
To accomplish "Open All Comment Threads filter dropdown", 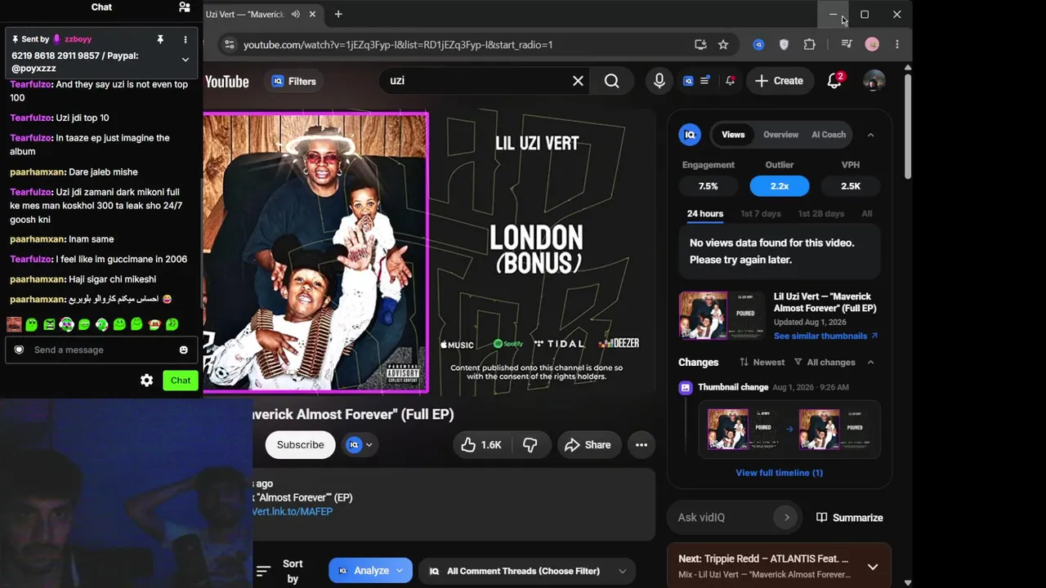I will point(527,571).
